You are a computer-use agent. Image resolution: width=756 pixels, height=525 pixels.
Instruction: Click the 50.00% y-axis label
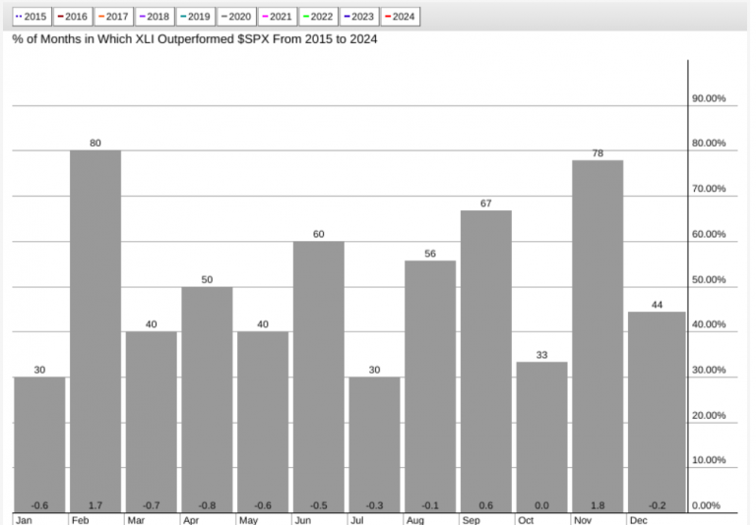pyautogui.click(x=709, y=280)
